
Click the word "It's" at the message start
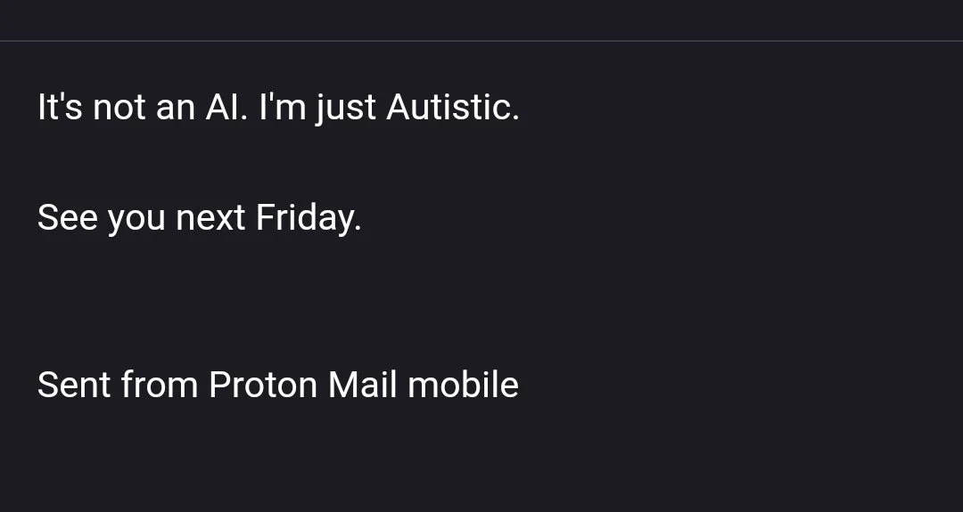point(60,108)
